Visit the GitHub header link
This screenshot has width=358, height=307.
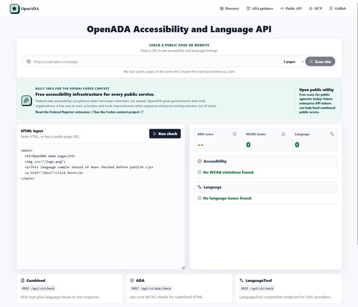338,9
